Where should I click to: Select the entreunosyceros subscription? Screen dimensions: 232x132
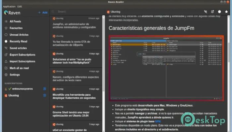click(x=23, y=89)
